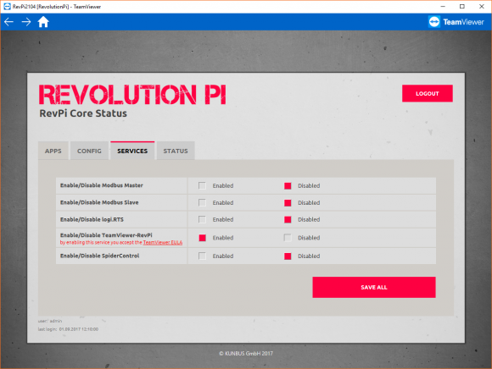Switch to the APPS tab
The height and width of the screenshot is (369, 492).
[x=53, y=151]
